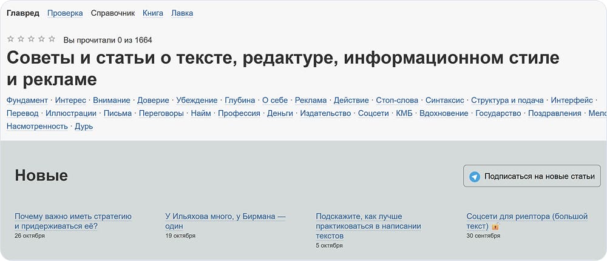Image resolution: width=607 pixels, height=261 pixels.
Task: Click the fourth rating star
Action: pyautogui.click(x=41, y=39)
